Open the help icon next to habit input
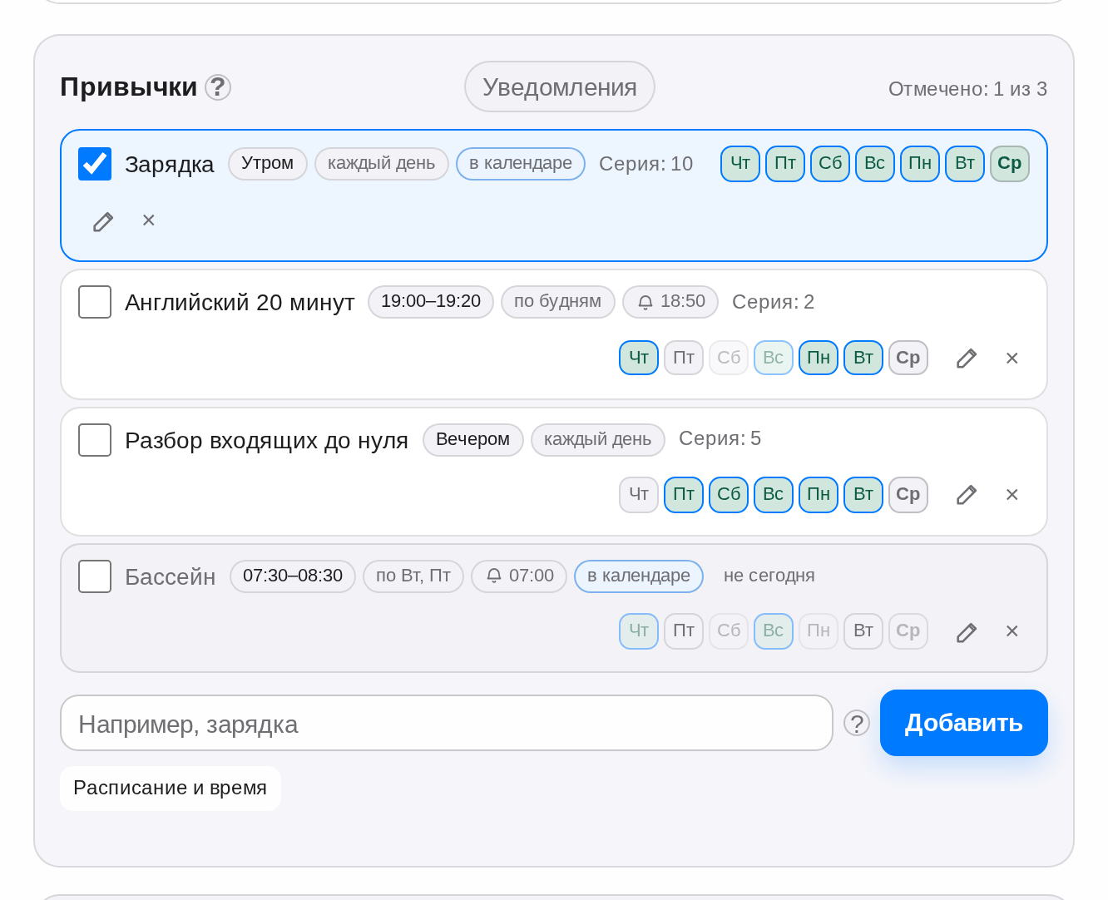The height and width of the screenshot is (900, 1108). point(857,723)
